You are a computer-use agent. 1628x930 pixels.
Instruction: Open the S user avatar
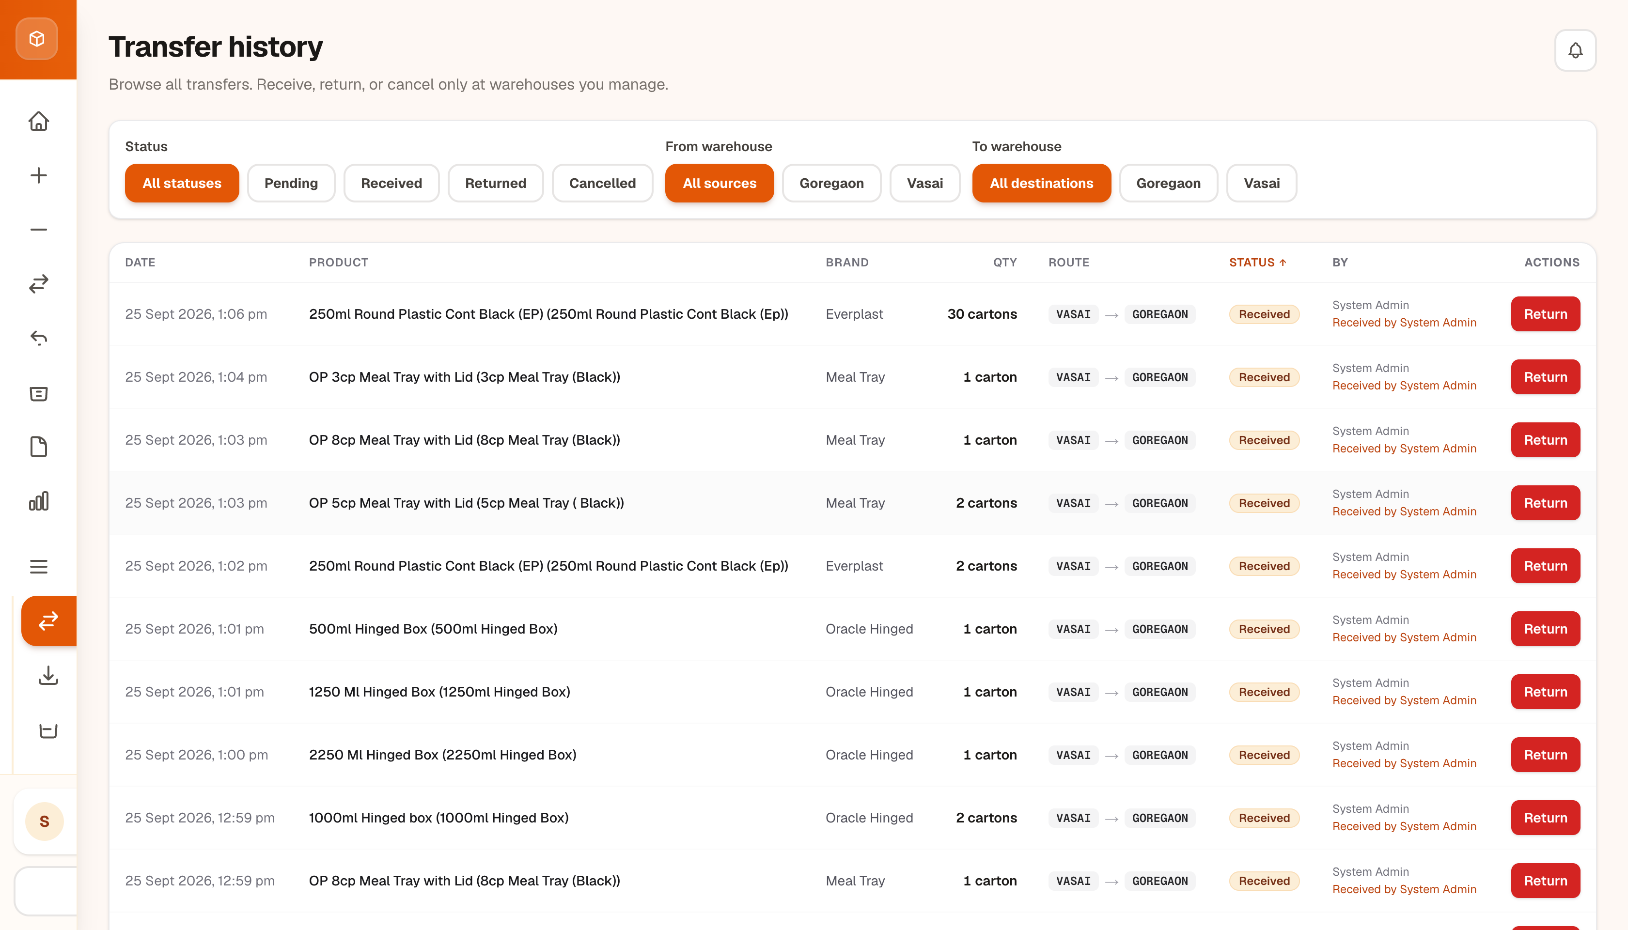point(44,821)
